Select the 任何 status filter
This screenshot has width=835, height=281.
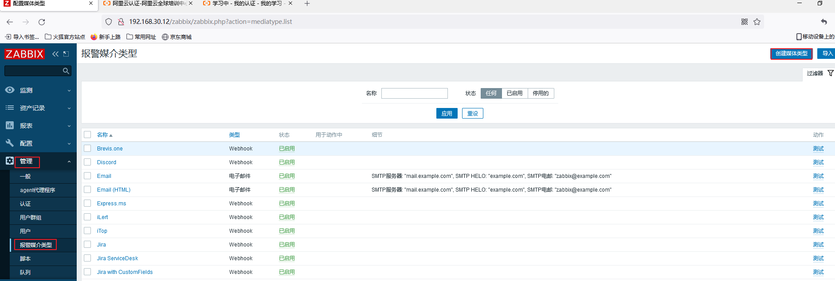tap(491, 93)
